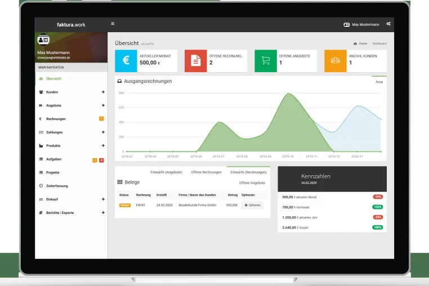Open the settings gears icon in header

pos(388,24)
